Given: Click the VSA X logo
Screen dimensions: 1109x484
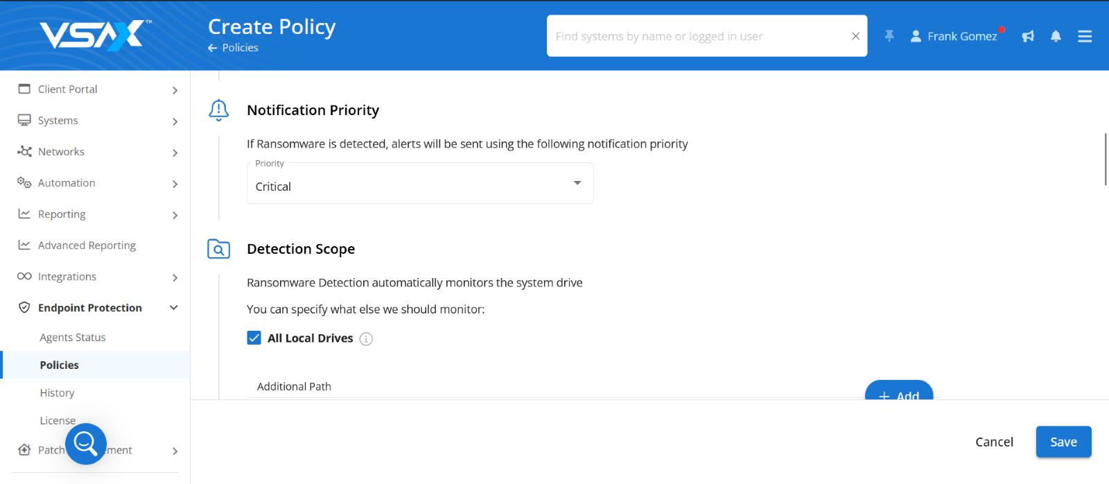Looking at the screenshot, I should pos(96,35).
